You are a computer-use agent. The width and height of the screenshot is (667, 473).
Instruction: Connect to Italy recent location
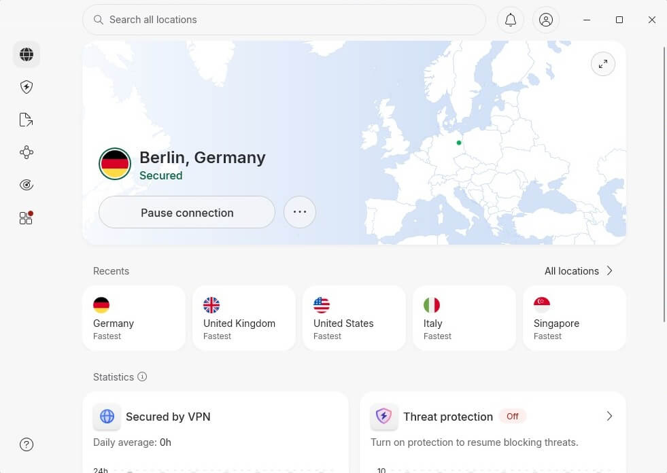[x=464, y=318]
